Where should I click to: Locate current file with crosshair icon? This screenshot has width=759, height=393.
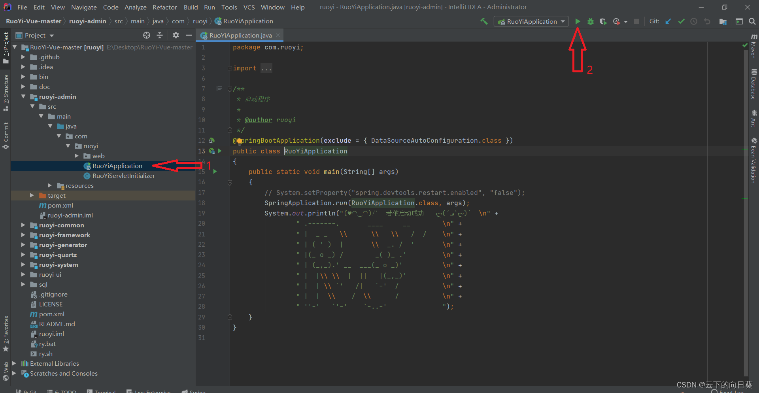(147, 35)
